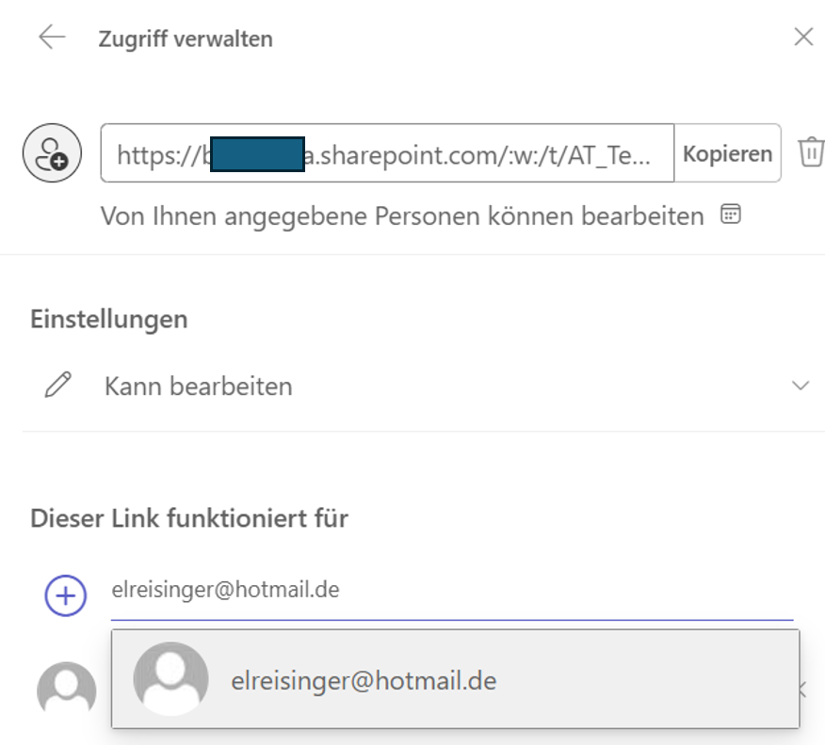The width and height of the screenshot is (825, 745).
Task: Click the Zugriff verwalten title
Action: (x=186, y=39)
